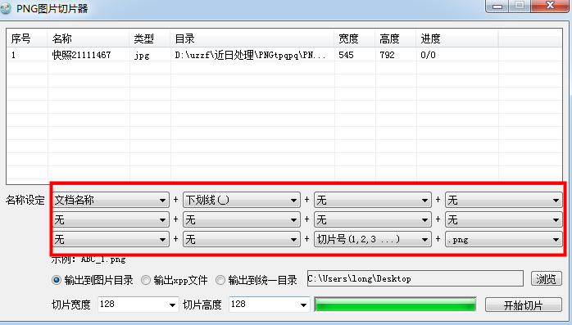Click the D:\uzzf\近日处理 directory cell
572x325 pixels.
(x=250, y=55)
